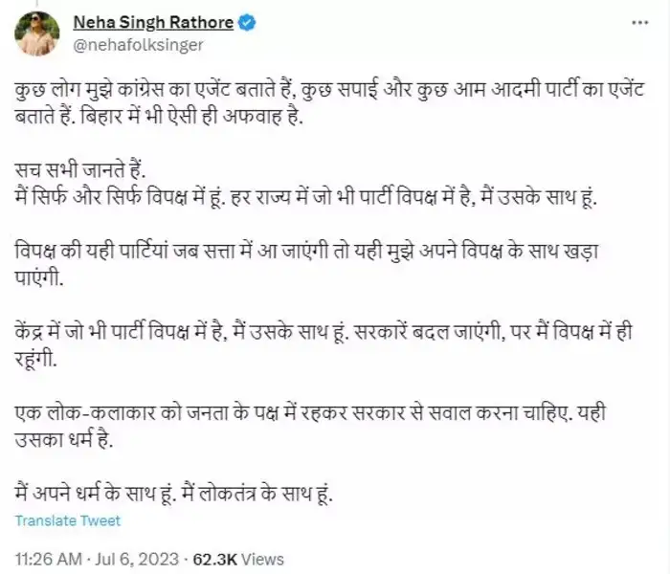Open Neha Singh Rathore's profile picture

37,33
